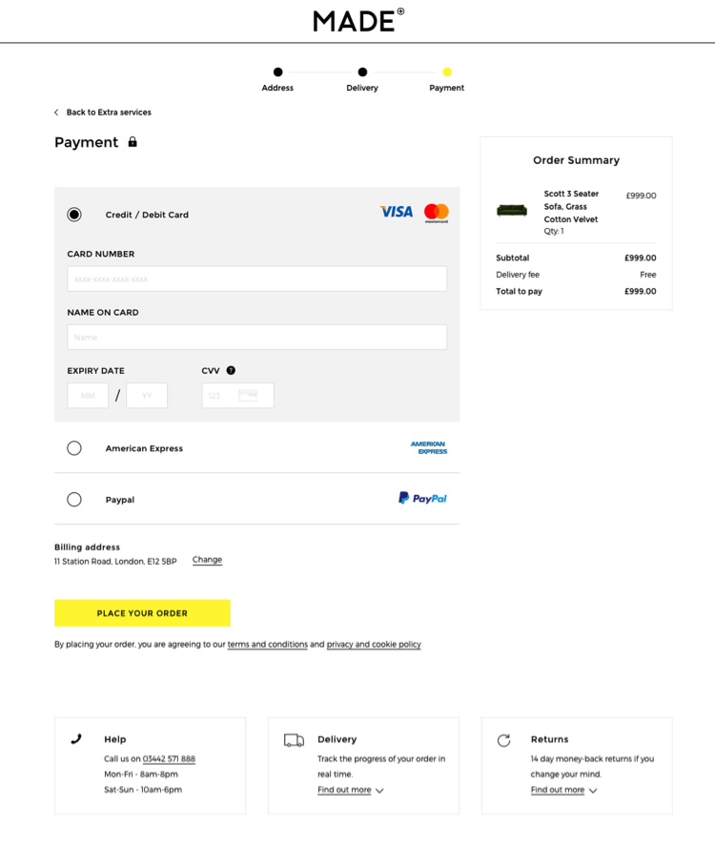The image size is (715, 847).
Task: Expand Returns' Find out more chevron
Action: [593, 791]
